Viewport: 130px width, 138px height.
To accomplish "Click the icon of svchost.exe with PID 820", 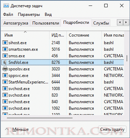I will point(5,95).
